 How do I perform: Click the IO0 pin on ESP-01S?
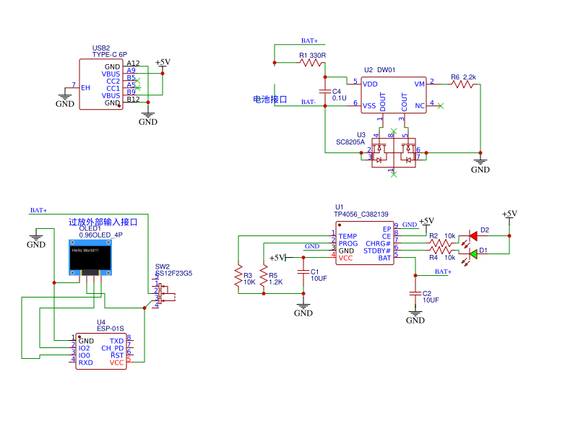point(84,355)
